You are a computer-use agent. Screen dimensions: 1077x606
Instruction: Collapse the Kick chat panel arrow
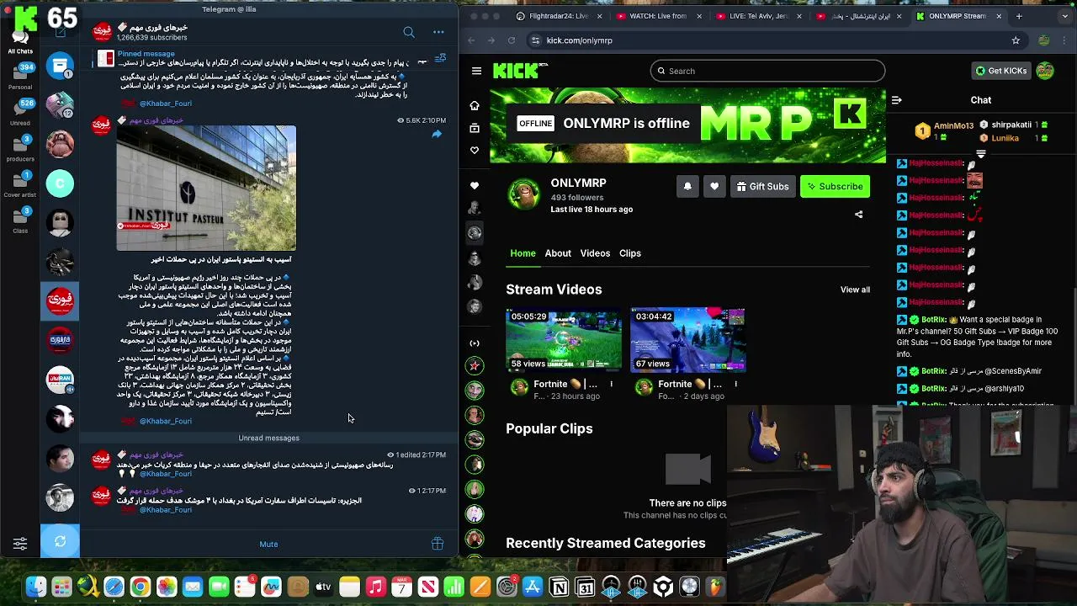[896, 100]
